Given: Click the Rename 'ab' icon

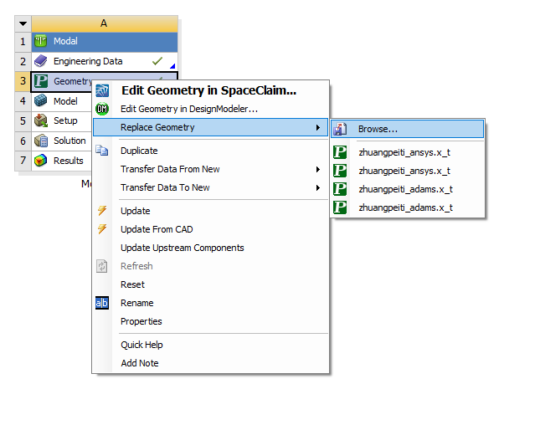Looking at the screenshot, I should click(102, 303).
